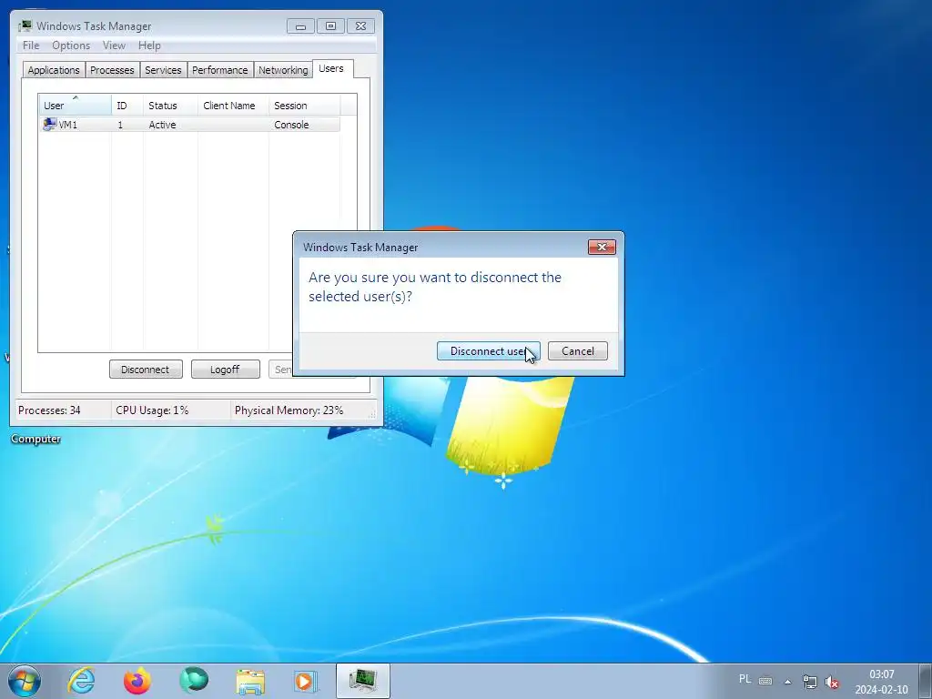Click the Active status cell
Screen dimensions: 932x699
[162, 125]
